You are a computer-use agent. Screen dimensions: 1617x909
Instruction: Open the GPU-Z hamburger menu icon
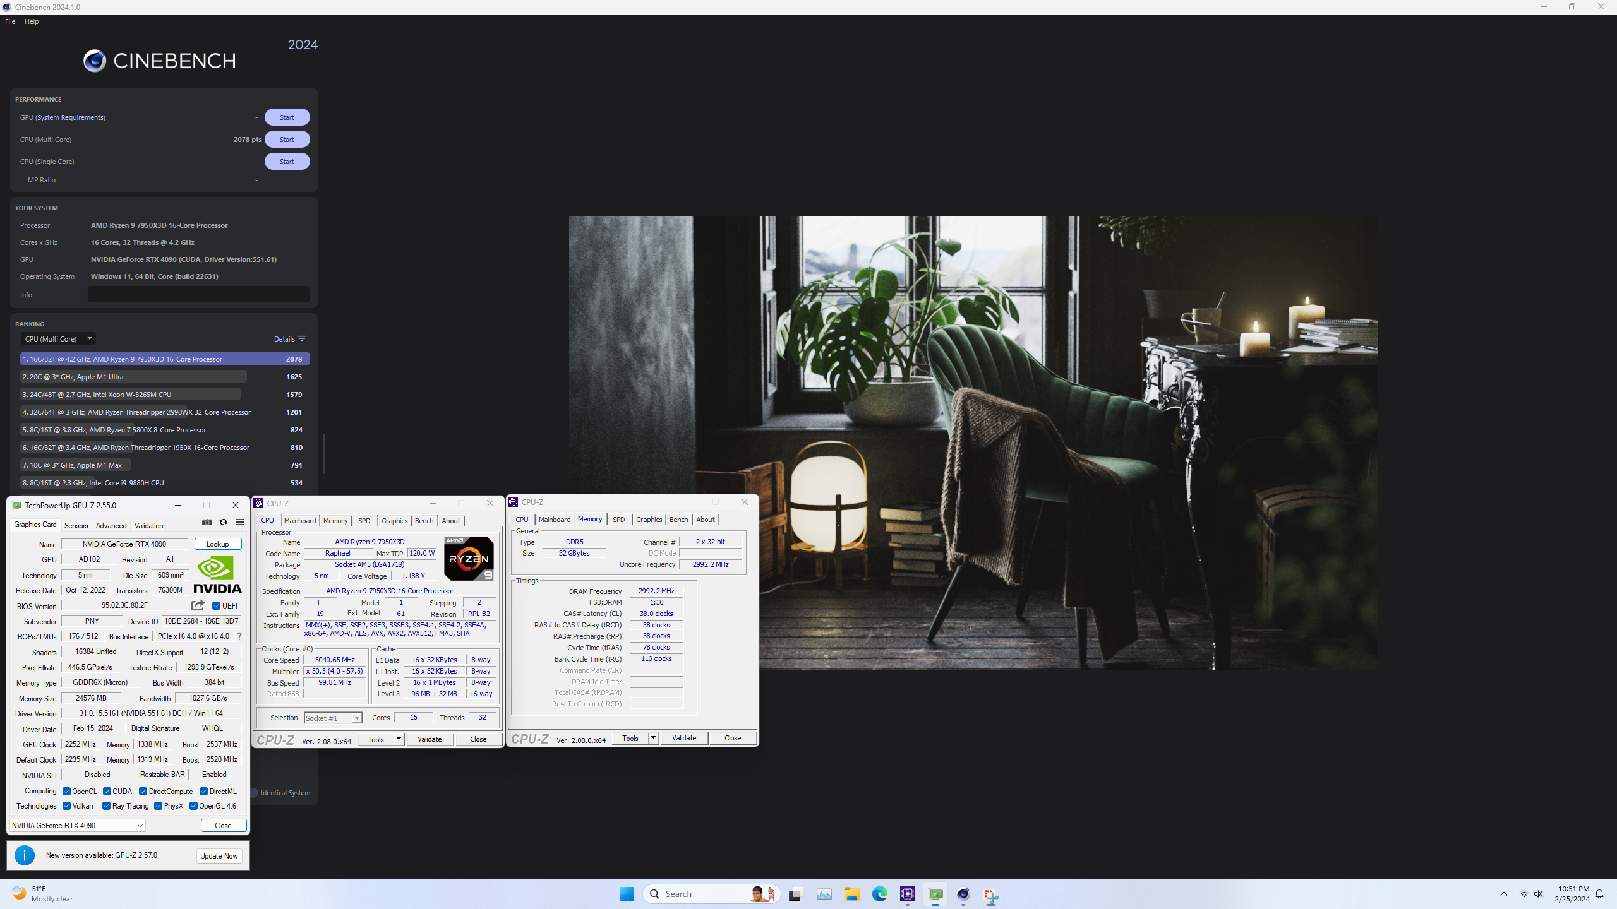[240, 522]
